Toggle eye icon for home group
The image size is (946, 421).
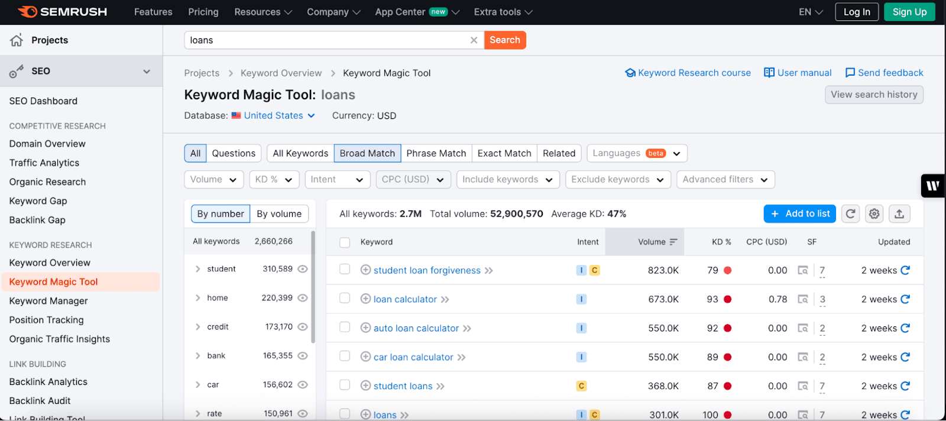point(303,298)
